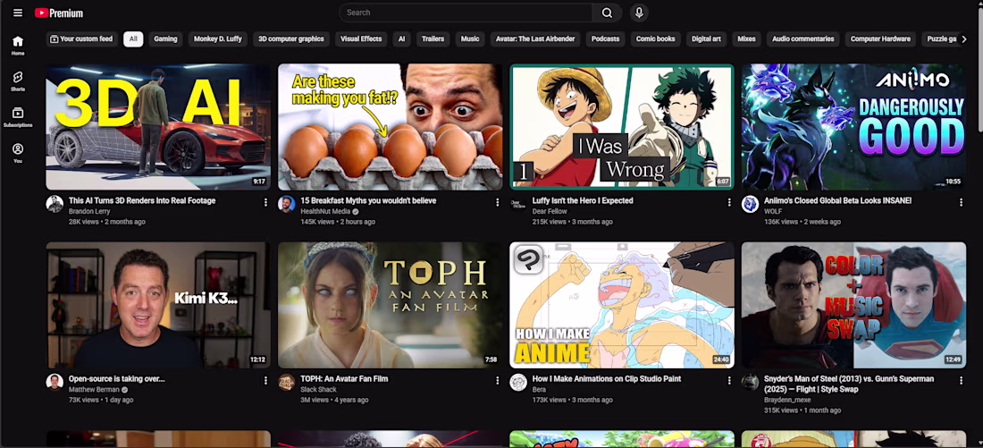Show more topic chips with right arrow
The width and height of the screenshot is (983, 448).
(963, 39)
